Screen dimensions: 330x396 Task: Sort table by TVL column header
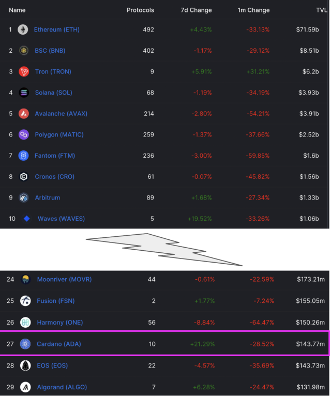(321, 10)
